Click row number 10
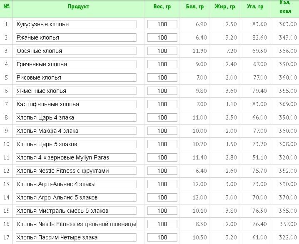Screen dimensions: 299x244 click(6, 144)
